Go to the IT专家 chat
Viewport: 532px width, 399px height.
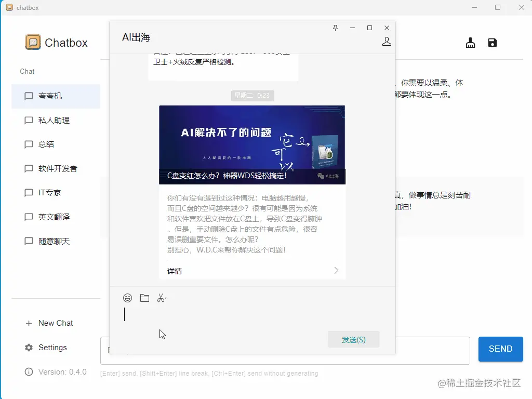(56, 193)
